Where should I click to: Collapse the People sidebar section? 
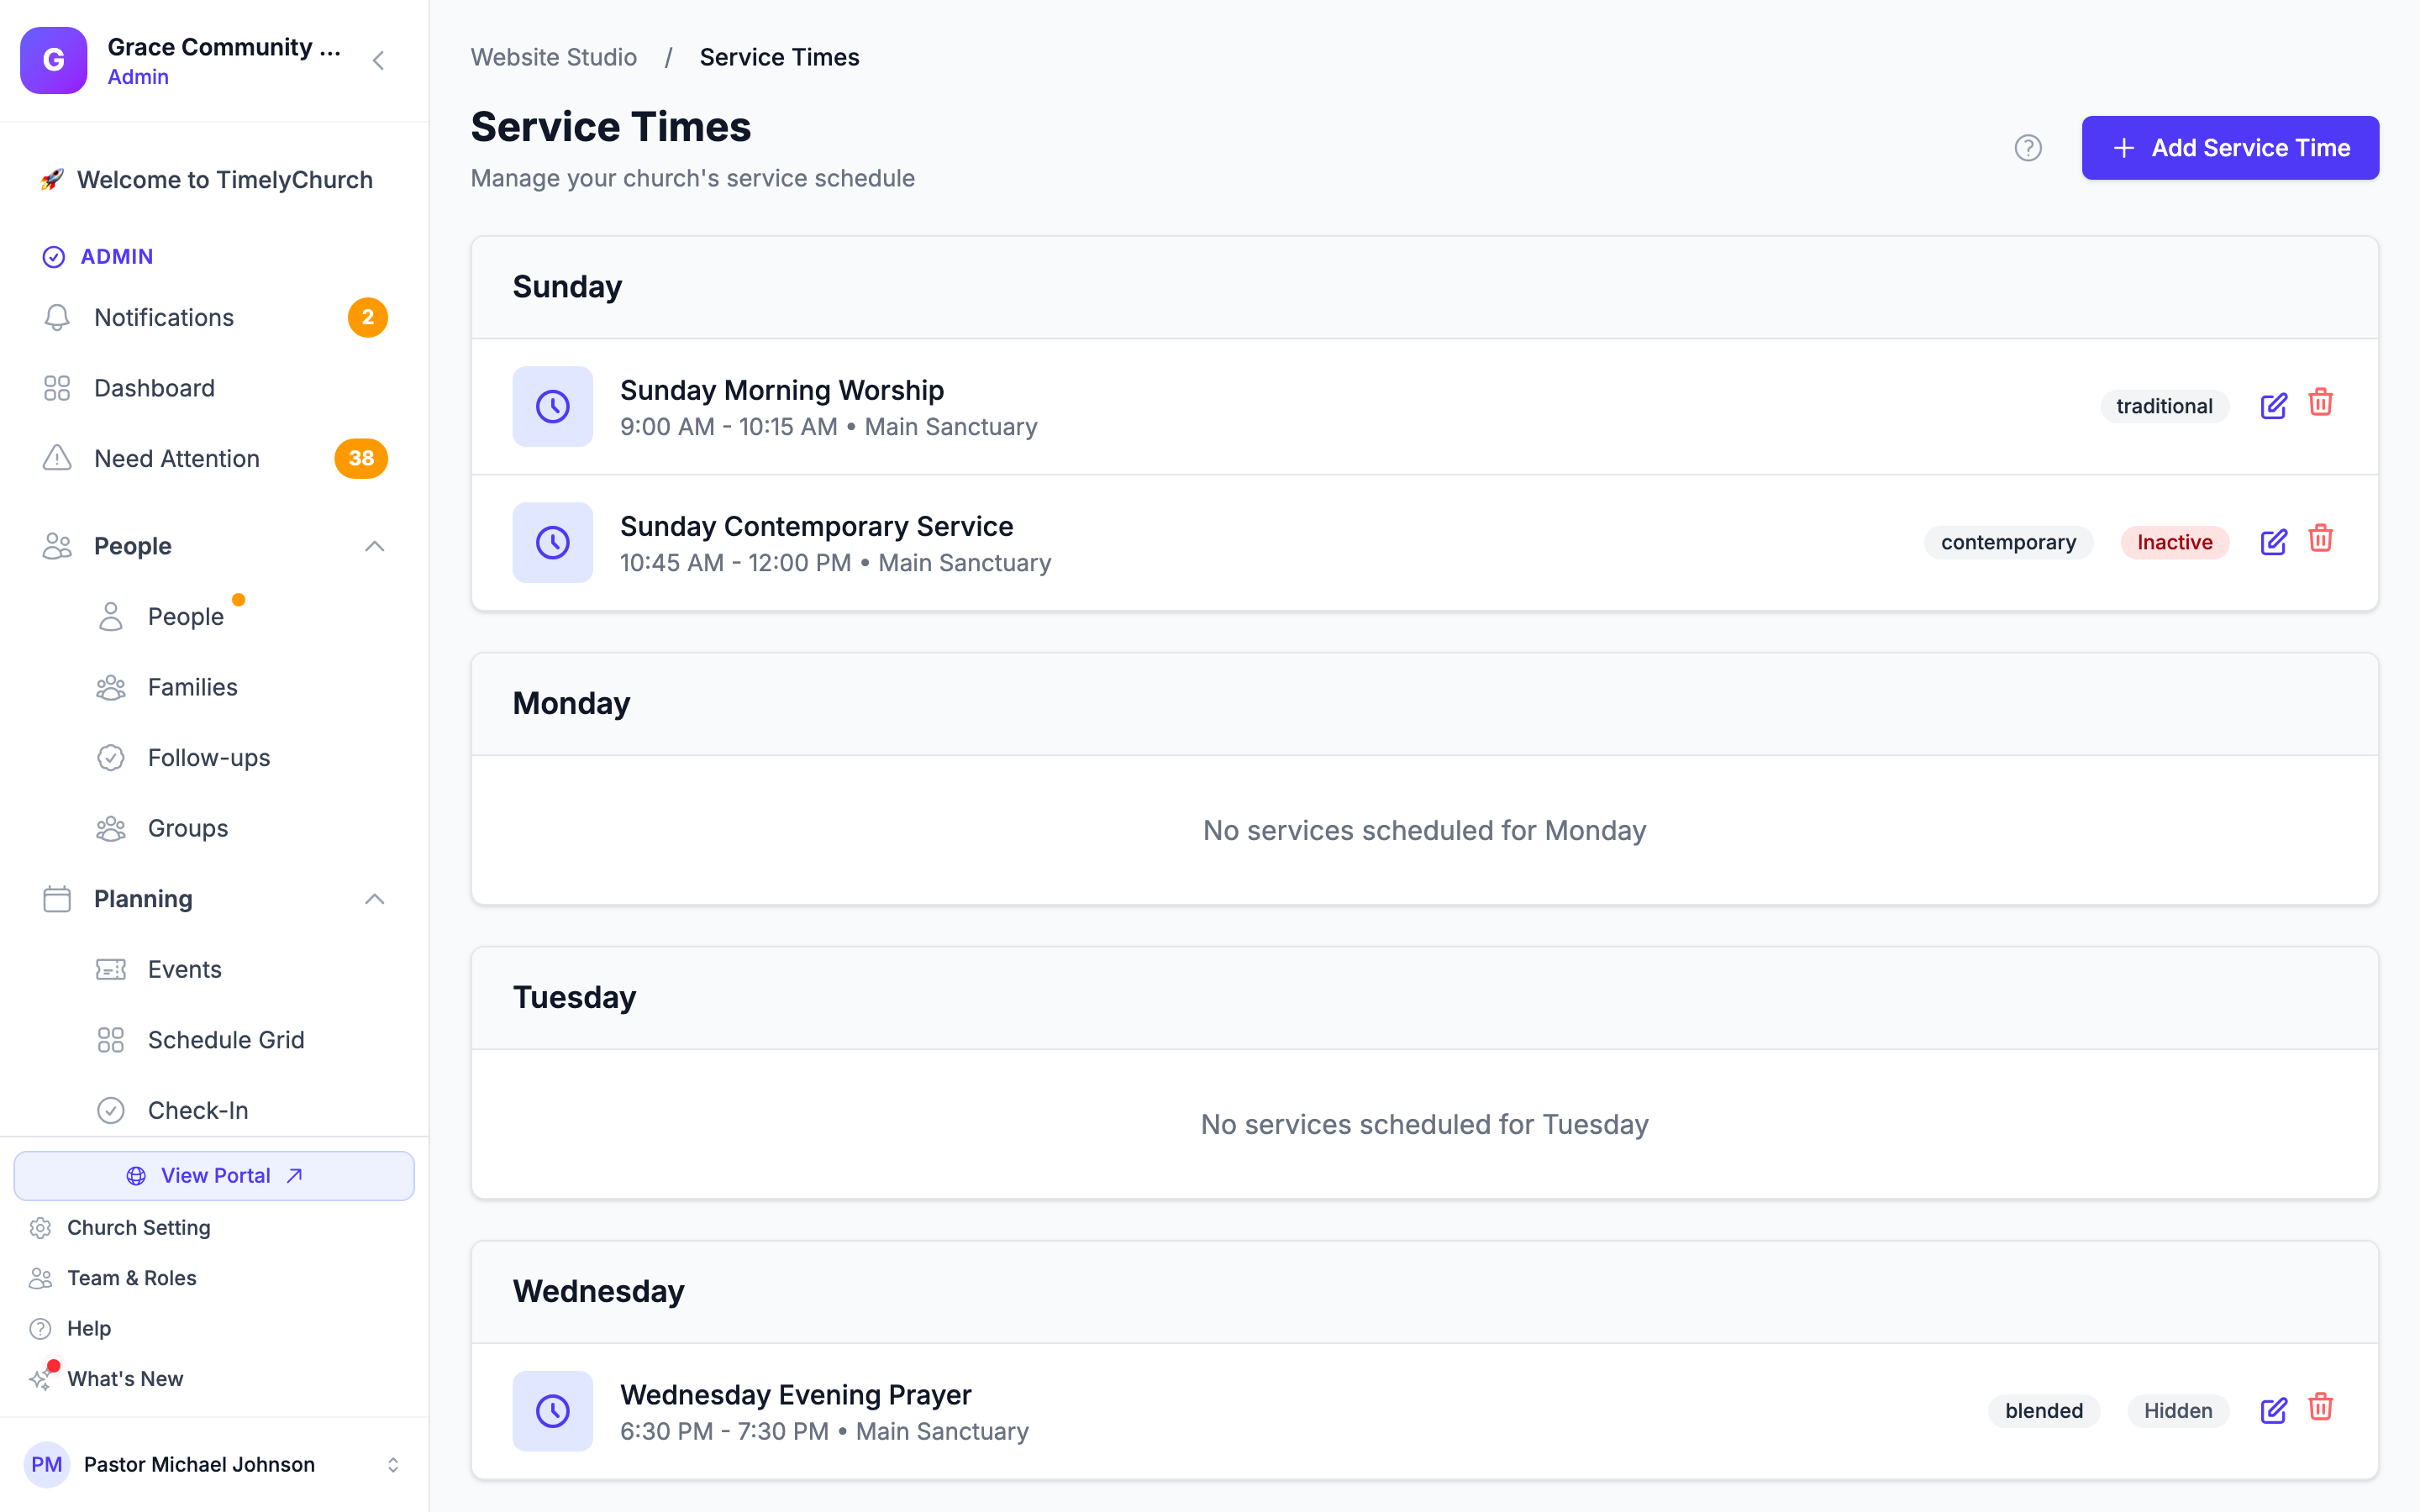(x=375, y=546)
